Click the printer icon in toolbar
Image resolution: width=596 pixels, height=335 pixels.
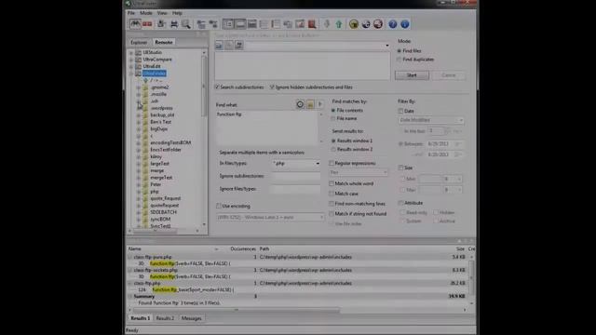174,24
